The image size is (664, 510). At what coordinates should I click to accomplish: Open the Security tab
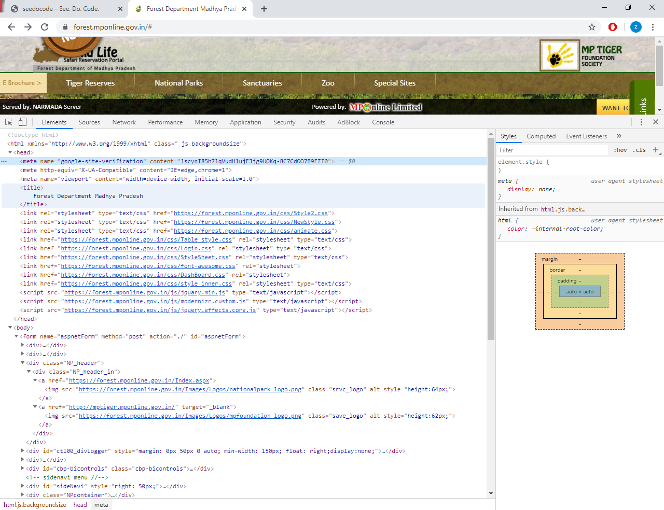click(x=284, y=122)
